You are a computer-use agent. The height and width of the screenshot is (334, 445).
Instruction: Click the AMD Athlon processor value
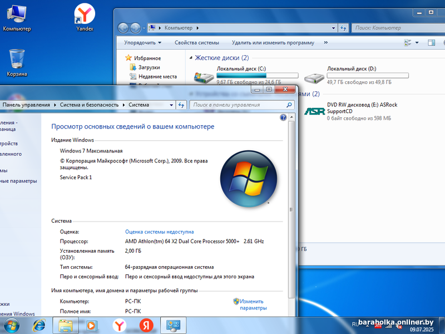point(194,242)
